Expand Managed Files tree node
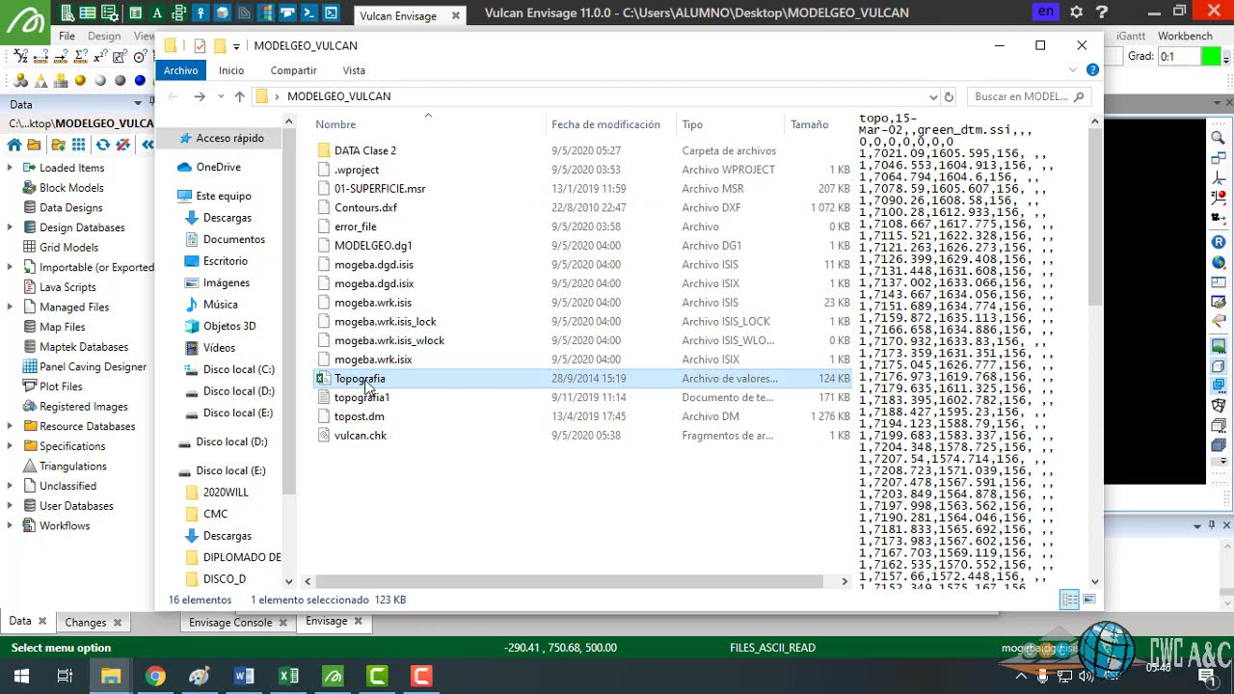 click(x=10, y=307)
